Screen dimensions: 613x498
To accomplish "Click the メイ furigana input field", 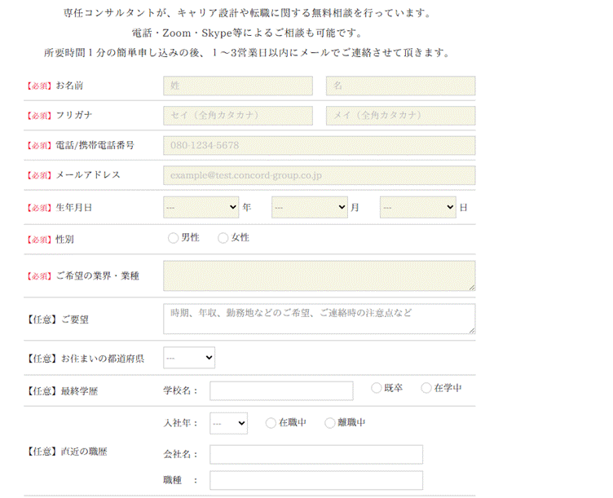I will point(400,116).
